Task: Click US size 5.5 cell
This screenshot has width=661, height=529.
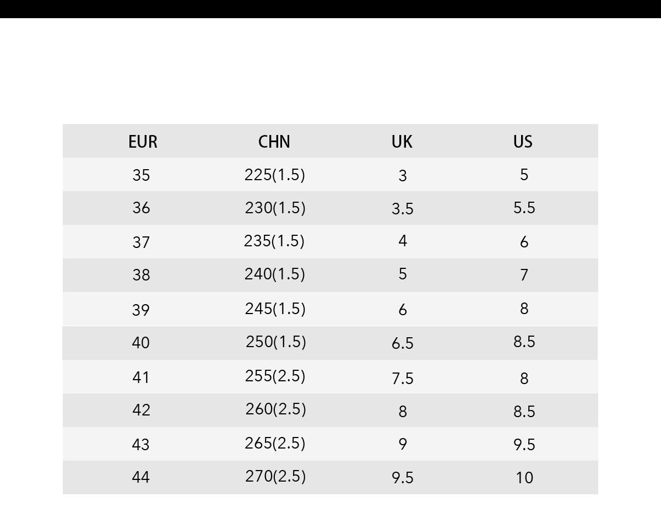Action: (524, 208)
